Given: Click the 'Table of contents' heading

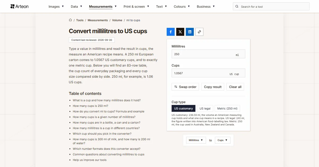Looking at the screenshot, I should tap(85, 94).
